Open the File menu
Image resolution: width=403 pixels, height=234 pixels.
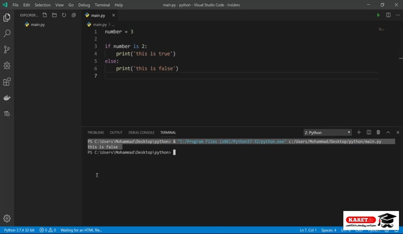(15, 5)
